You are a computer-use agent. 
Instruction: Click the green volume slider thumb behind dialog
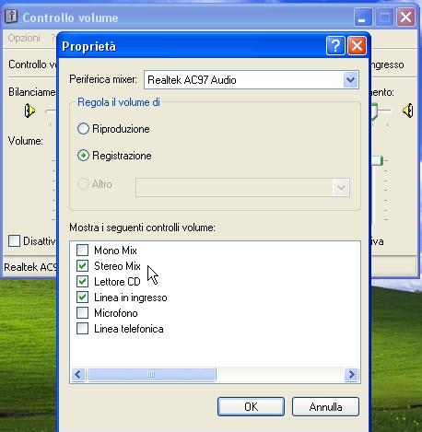(x=377, y=160)
